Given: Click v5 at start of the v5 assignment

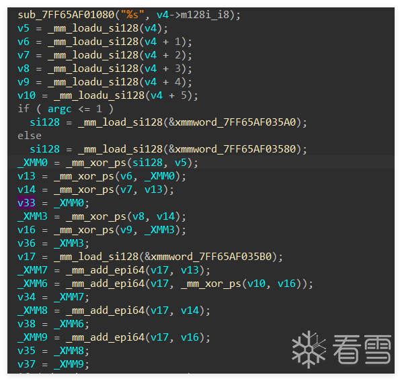Looking at the screenshot, I should pyautogui.click(x=24, y=28).
